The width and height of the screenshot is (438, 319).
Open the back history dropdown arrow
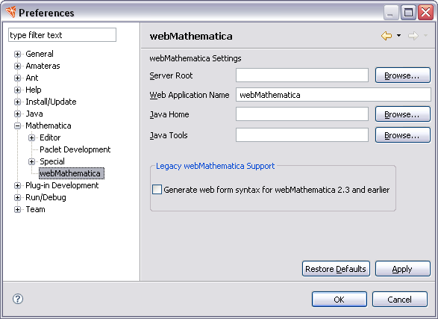[399, 36]
